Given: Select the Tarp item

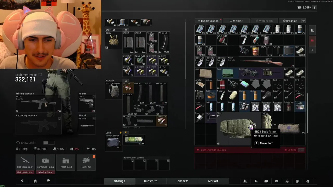Looking at the screenshot, I should [228, 73].
